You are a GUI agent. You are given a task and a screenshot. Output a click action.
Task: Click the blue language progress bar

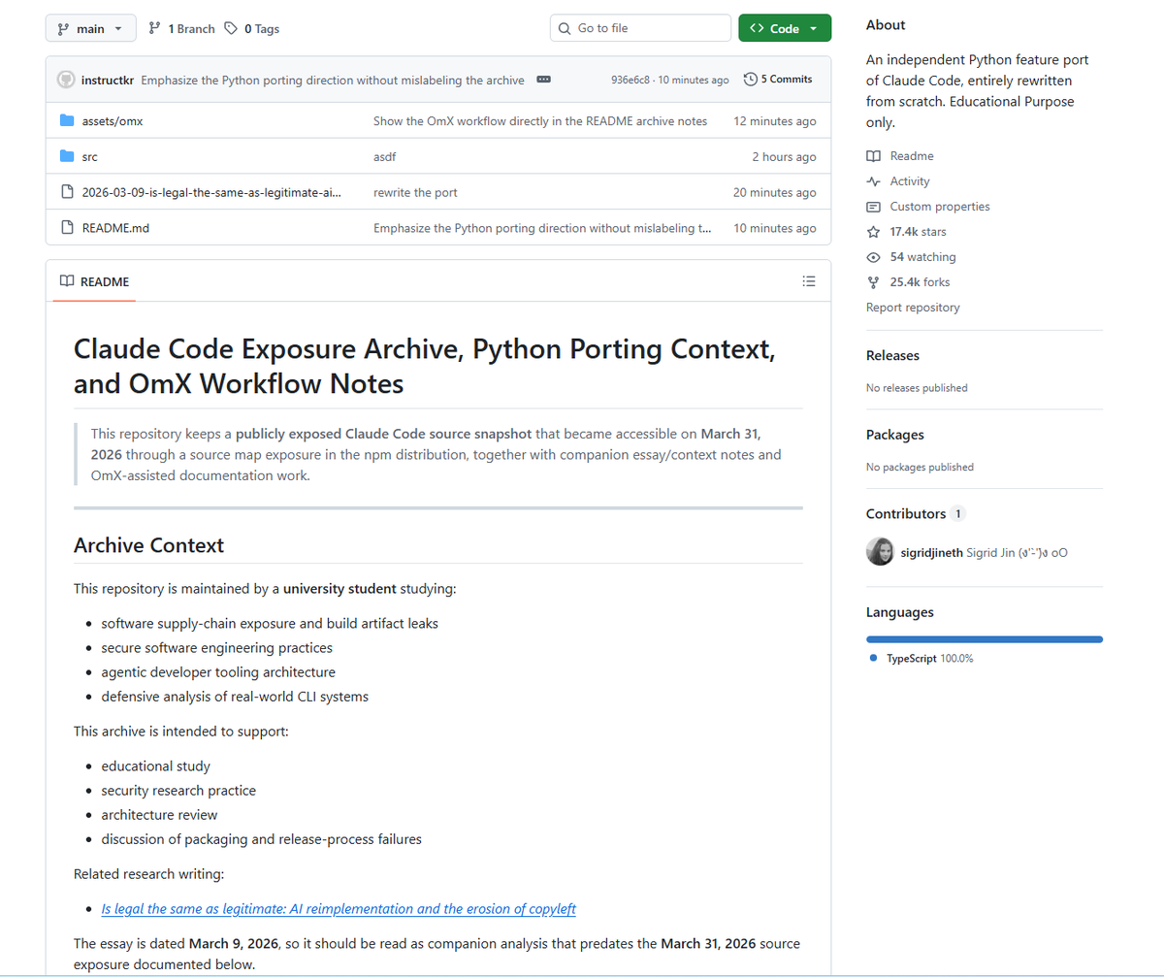coord(985,639)
